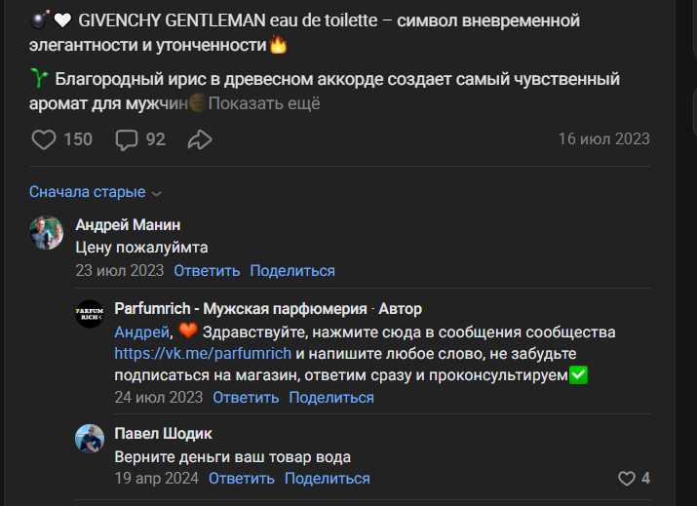Open post comments via speech bubble icon
The image size is (697, 506).
point(127,139)
